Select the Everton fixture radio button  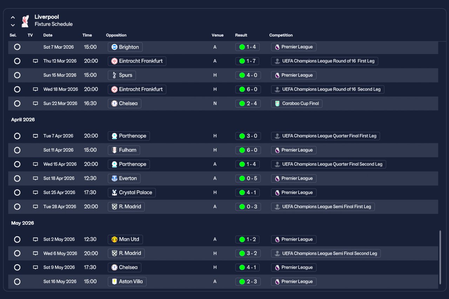17,178
